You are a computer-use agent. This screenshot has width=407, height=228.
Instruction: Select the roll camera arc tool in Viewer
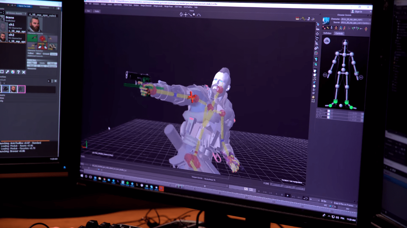(x=199, y=15)
